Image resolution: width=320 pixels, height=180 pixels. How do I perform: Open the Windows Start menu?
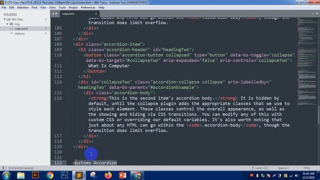[6, 175]
